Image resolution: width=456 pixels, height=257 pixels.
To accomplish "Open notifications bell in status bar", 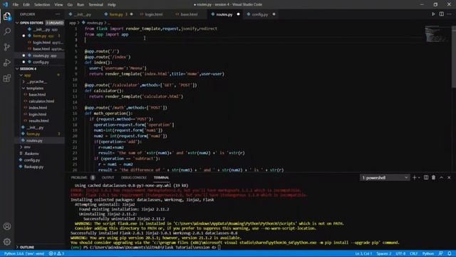I will tap(450, 254).
